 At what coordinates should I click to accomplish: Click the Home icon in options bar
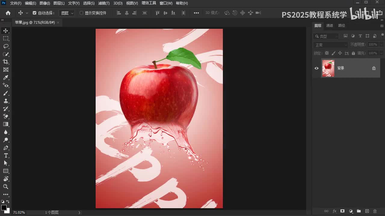tap(8, 13)
